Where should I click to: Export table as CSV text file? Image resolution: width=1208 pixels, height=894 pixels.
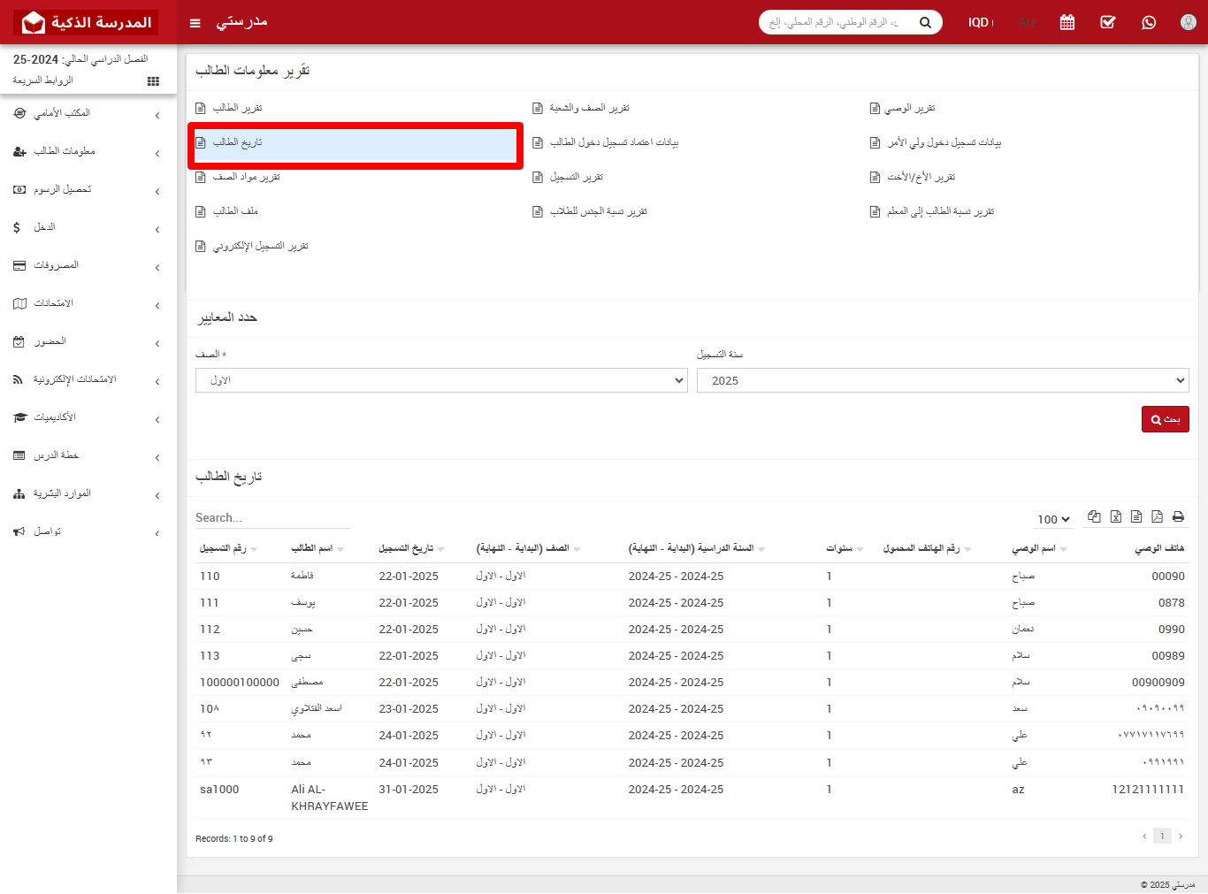(x=1136, y=517)
